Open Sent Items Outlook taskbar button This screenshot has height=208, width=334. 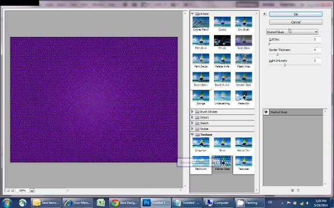coord(46,203)
